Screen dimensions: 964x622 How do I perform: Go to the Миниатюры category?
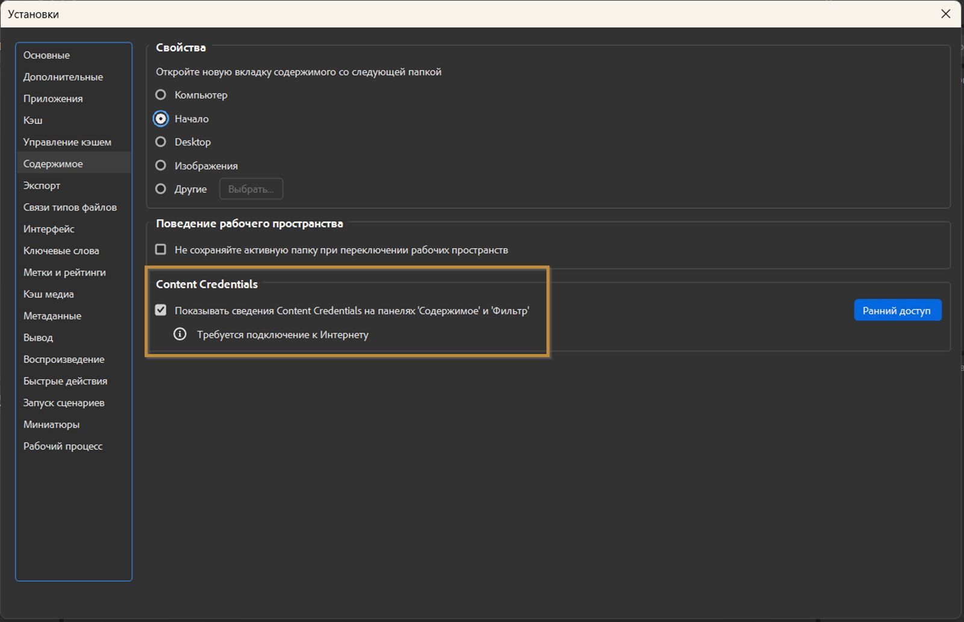(74, 424)
